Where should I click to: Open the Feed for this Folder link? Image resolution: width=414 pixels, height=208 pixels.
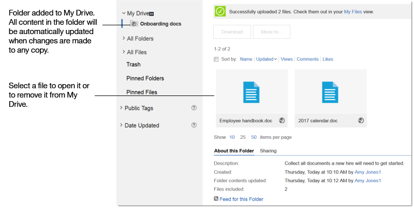click(241, 199)
